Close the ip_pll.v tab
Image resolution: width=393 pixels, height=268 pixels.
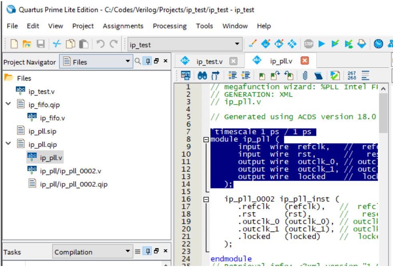click(304, 60)
